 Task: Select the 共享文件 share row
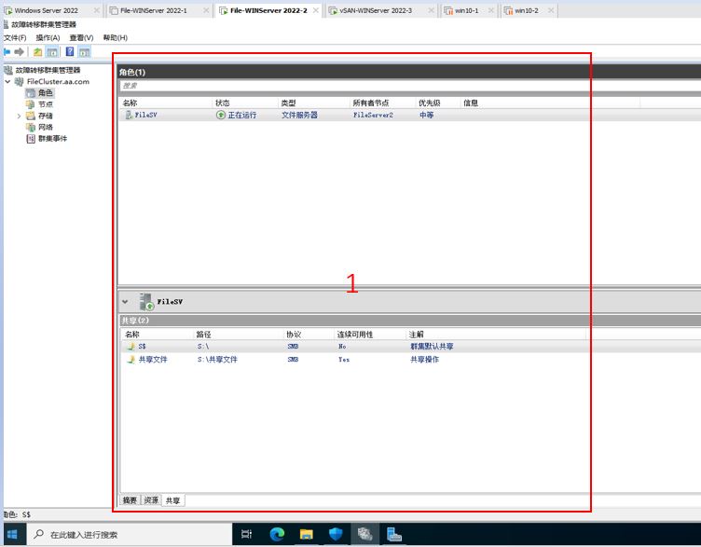[409, 360]
